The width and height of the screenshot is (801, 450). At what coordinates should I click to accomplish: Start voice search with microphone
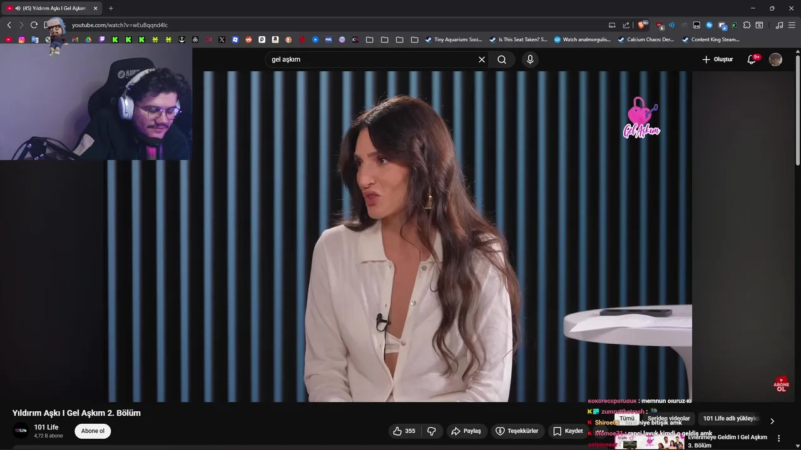point(530,59)
